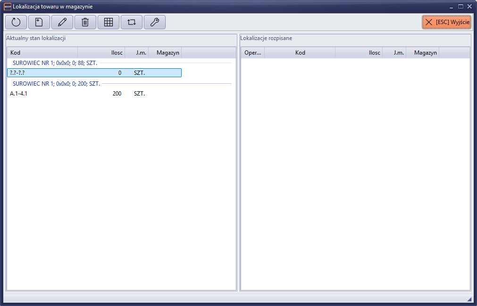The image size is (477, 306).
Task: Click the transfer arrows loop icon
Action: 132,22
